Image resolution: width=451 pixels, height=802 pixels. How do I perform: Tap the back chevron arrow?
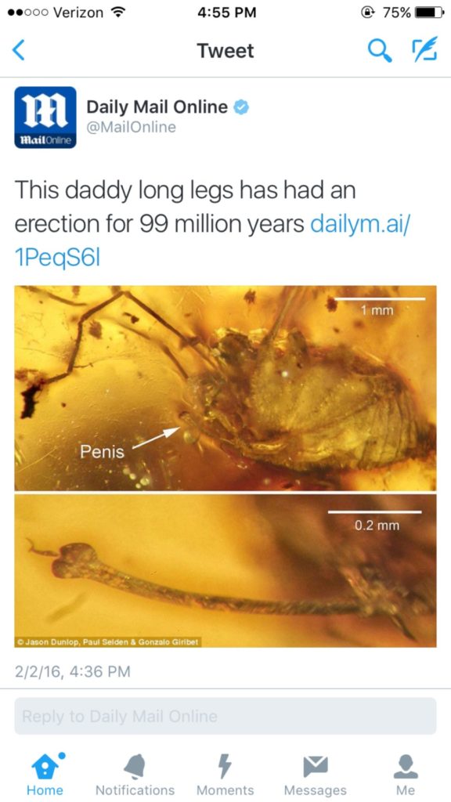click(18, 51)
